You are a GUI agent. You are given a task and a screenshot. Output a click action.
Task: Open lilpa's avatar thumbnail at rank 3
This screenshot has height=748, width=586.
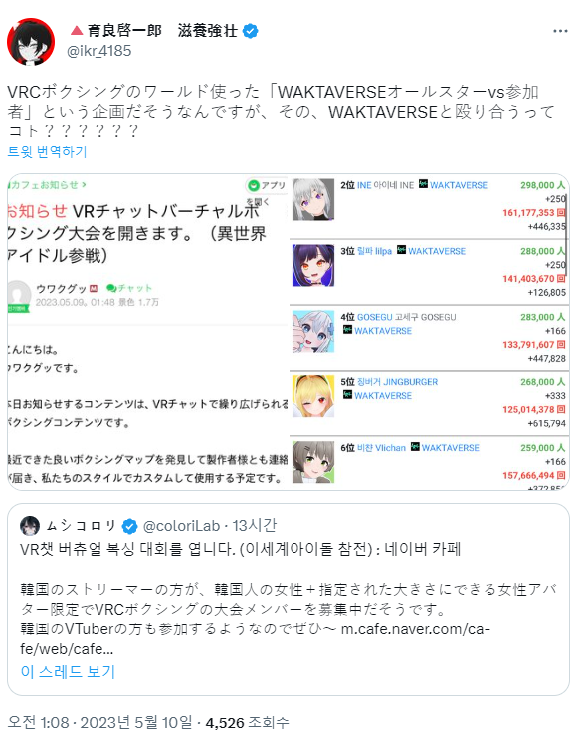click(x=313, y=265)
